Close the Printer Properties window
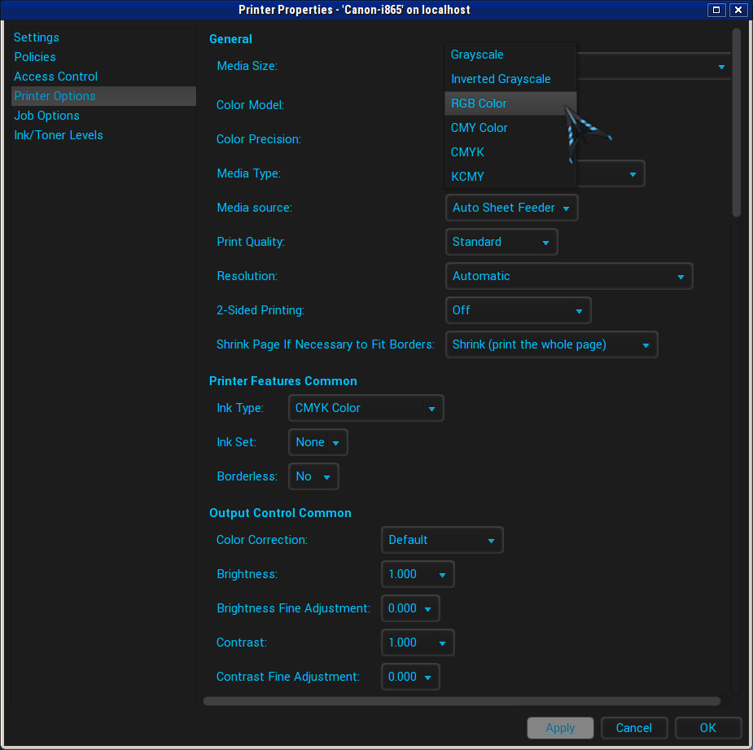This screenshot has width=753, height=750. [738, 10]
